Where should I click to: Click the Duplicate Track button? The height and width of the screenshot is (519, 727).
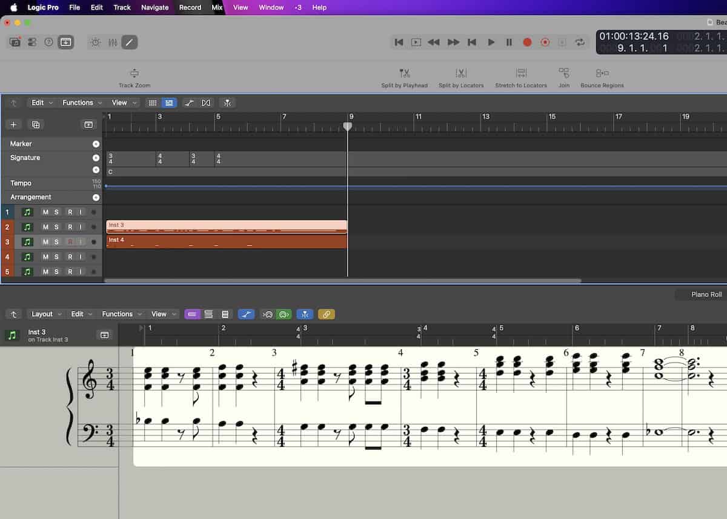click(x=36, y=124)
